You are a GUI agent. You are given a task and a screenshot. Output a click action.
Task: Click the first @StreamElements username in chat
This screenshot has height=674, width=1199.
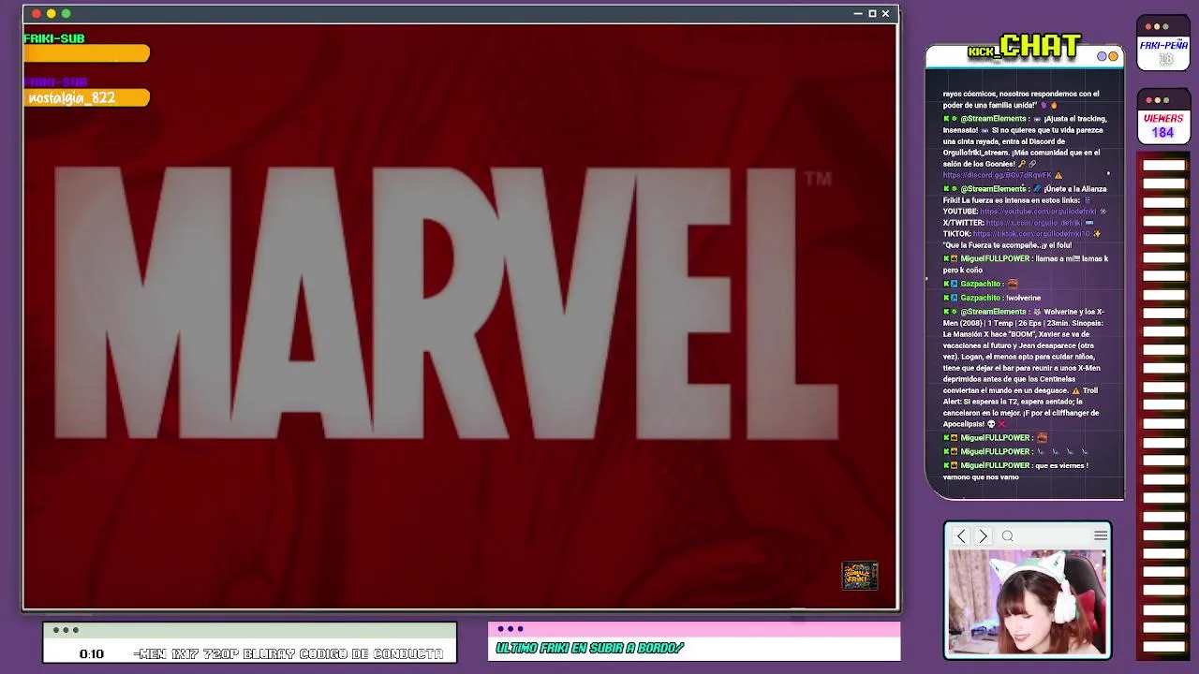click(993, 119)
